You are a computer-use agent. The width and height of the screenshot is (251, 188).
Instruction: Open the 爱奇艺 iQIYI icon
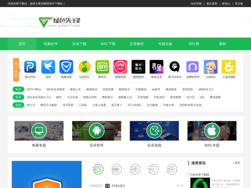(102, 67)
